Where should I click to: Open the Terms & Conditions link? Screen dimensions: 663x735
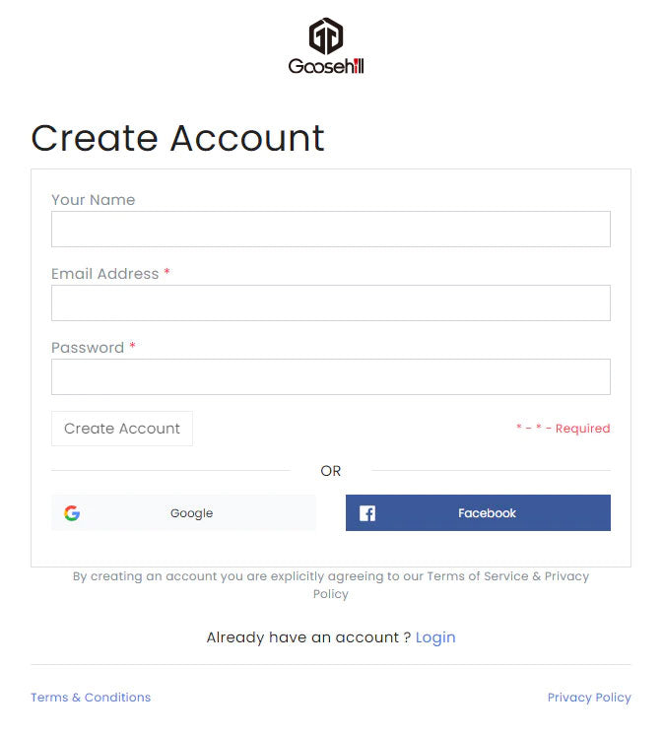point(91,697)
